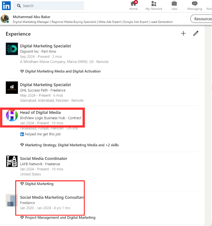Open 'Marketing Strategy, Digital Marketing Media and +2 skills'
Image resolution: width=212 pixels, height=226 pixels.
click(x=72, y=145)
